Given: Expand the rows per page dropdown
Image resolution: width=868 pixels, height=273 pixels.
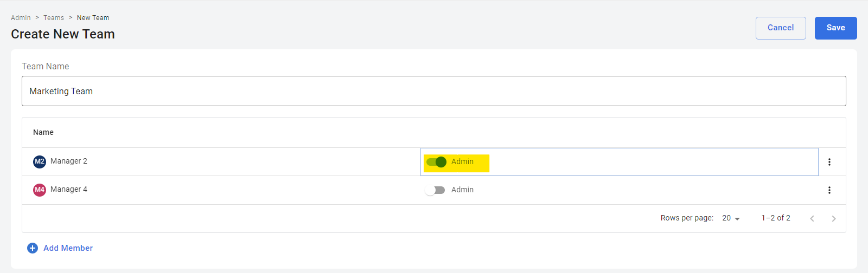Looking at the screenshot, I should point(731,218).
